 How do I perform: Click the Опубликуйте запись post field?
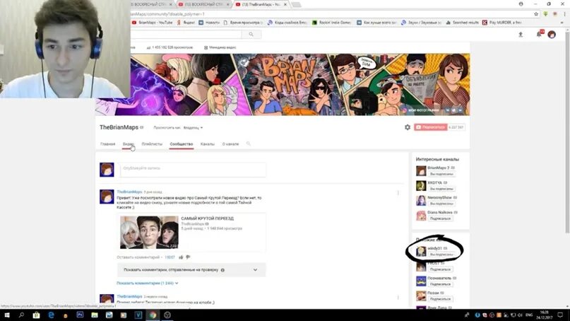click(x=193, y=170)
